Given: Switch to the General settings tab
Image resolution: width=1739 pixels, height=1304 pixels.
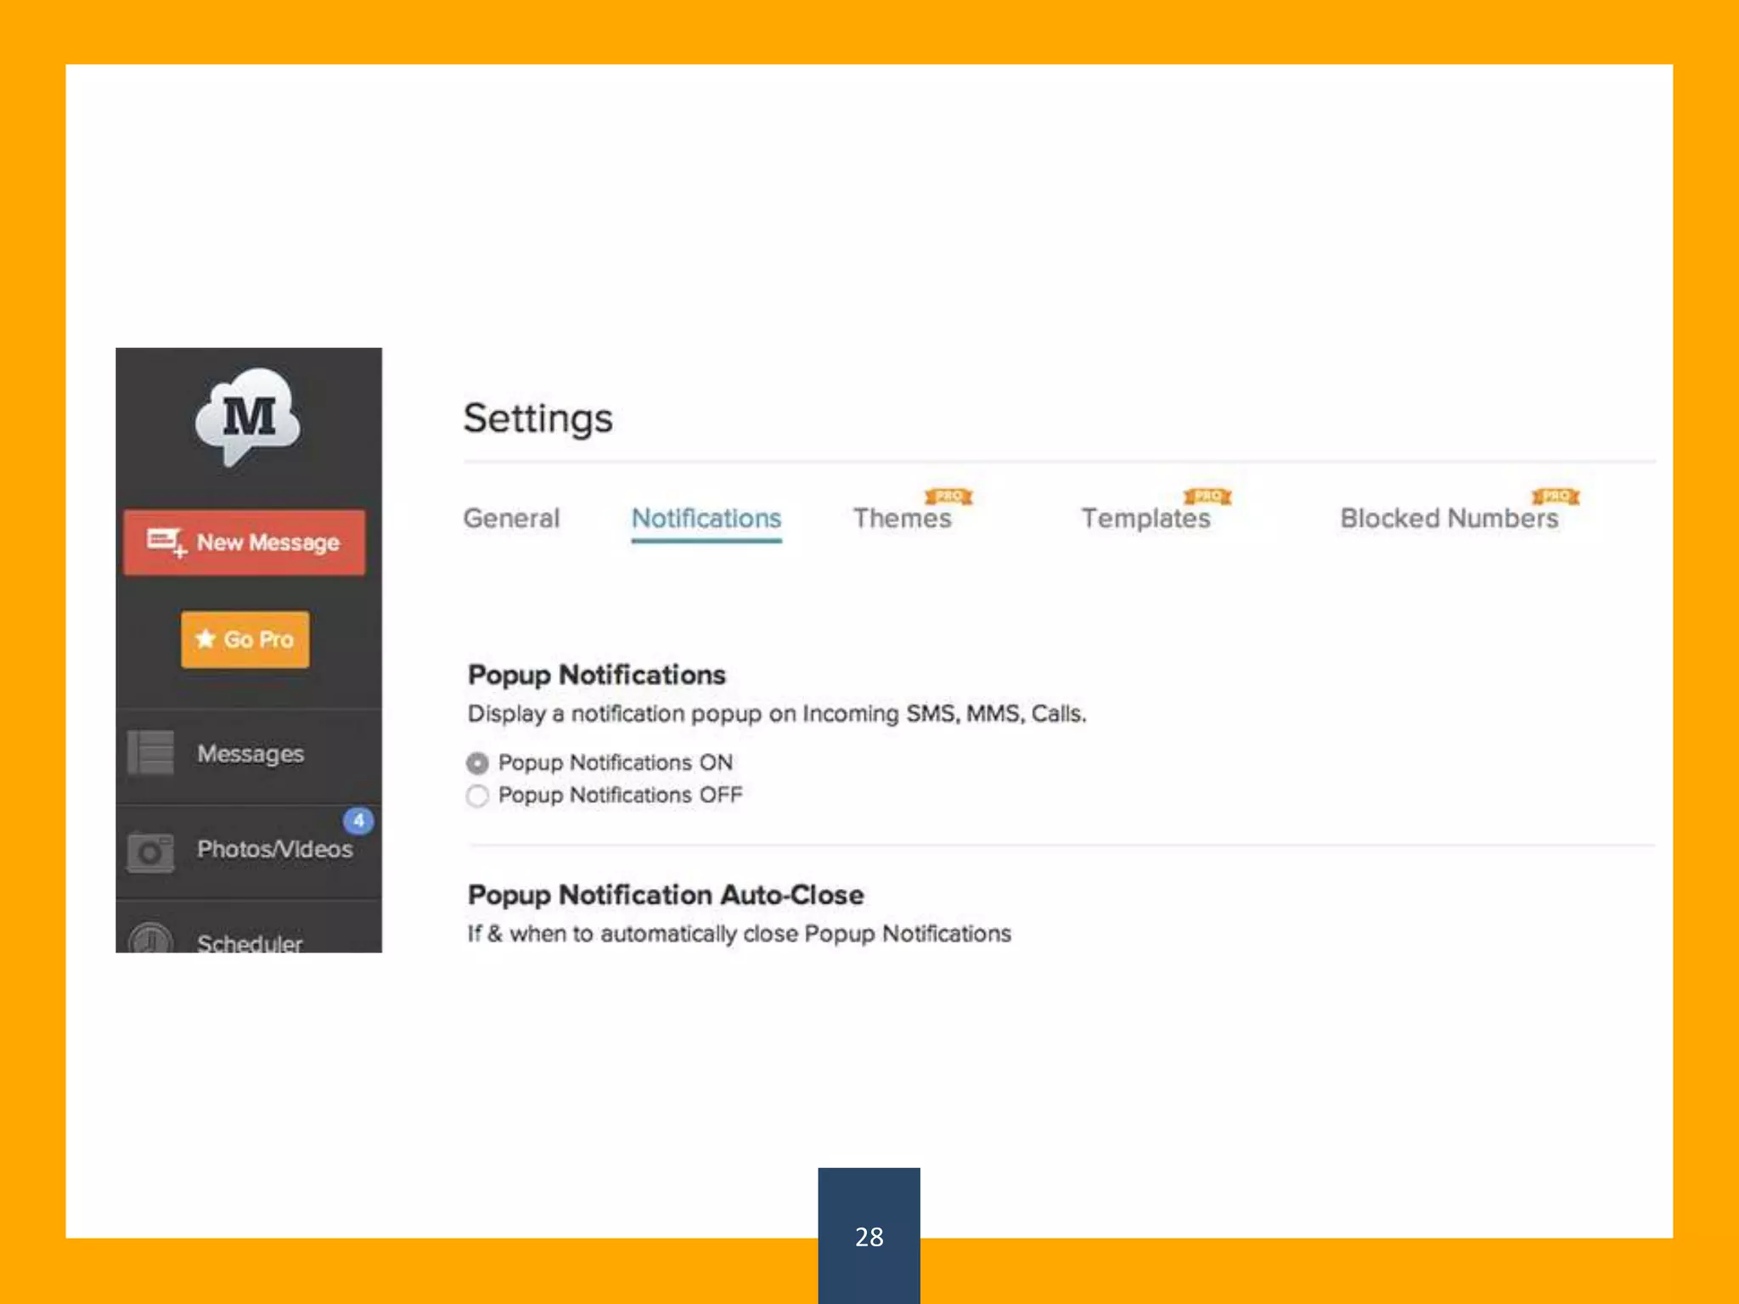Looking at the screenshot, I should pos(511,518).
